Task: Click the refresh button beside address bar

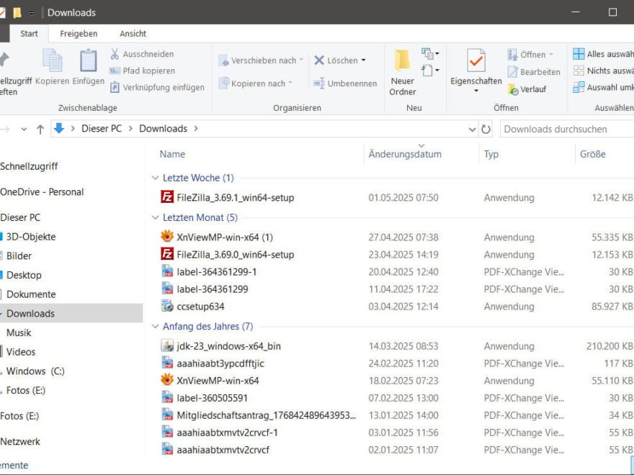Action: coord(486,130)
